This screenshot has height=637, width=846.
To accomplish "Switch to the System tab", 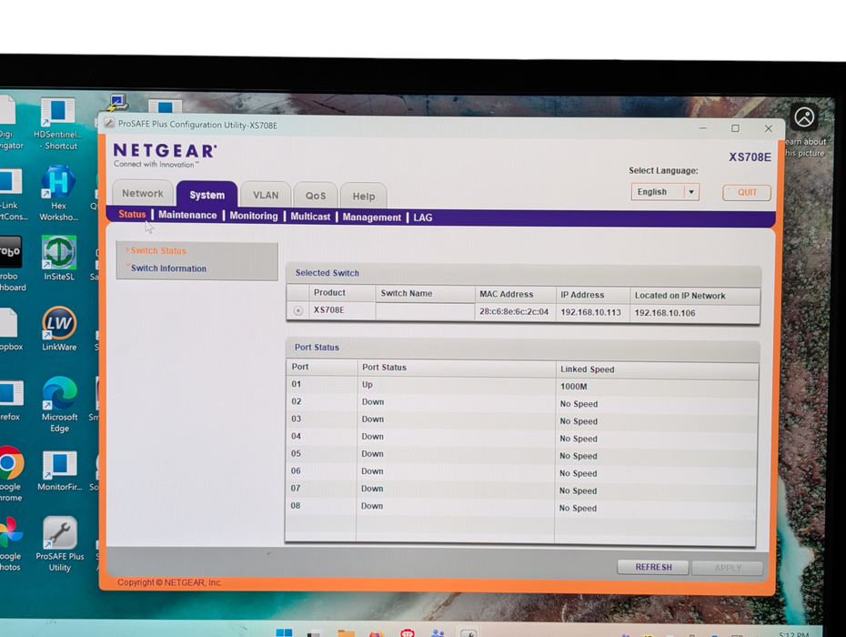I will 207,195.
